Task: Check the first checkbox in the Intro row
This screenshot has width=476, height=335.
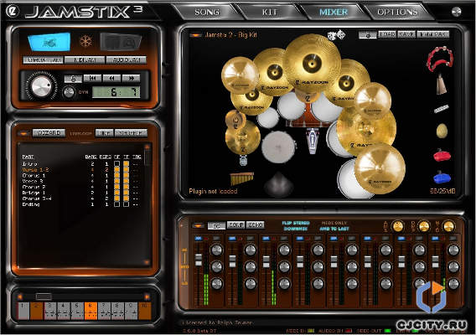Action: point(116,164)
